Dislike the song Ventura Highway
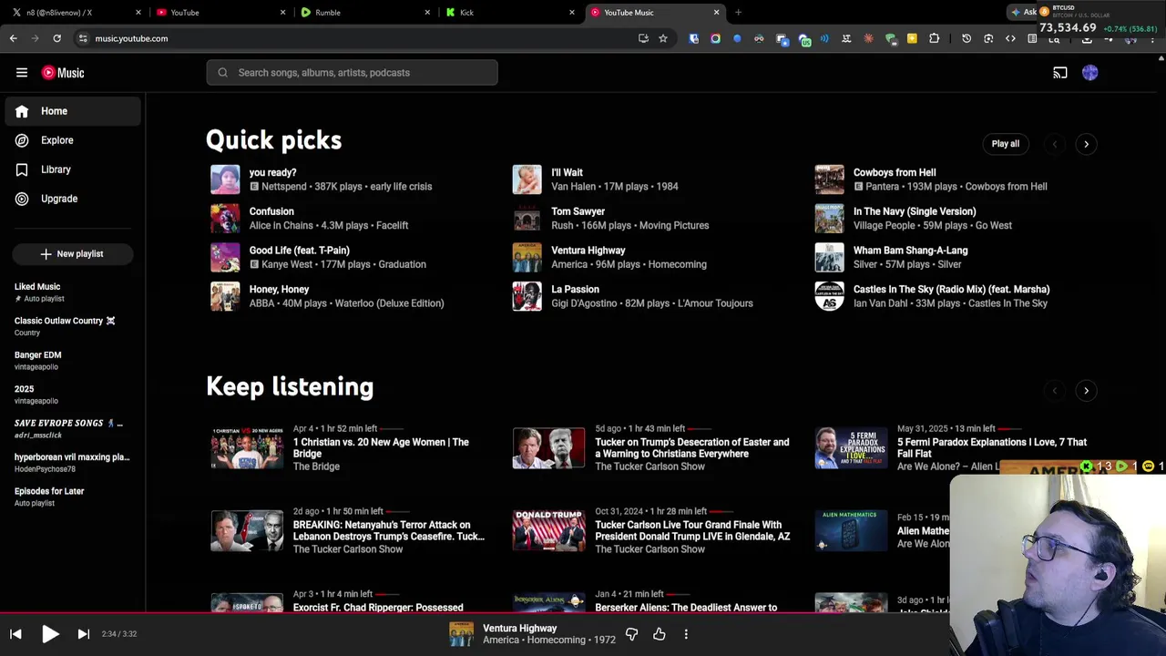This screenshot has width=1166, height=656. tap(631, 634)
